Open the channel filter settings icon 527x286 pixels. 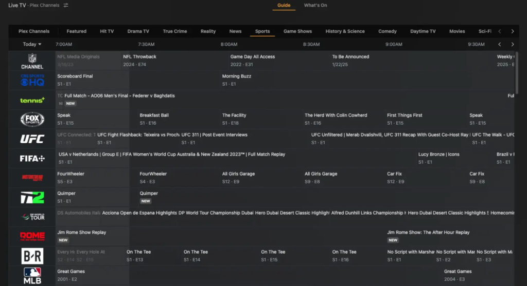(x=66, y=5)
